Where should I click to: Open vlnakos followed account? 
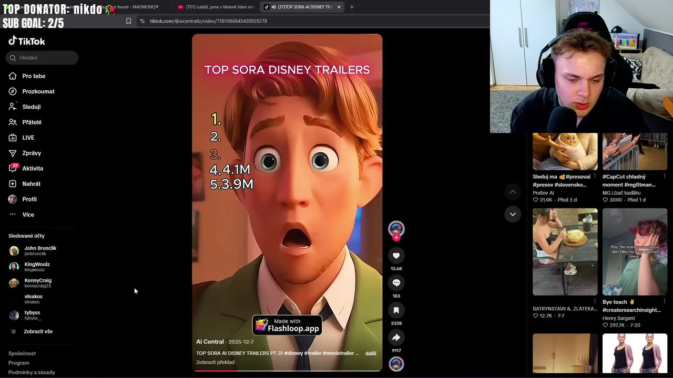pyautogui.click(x=33, y=299)
